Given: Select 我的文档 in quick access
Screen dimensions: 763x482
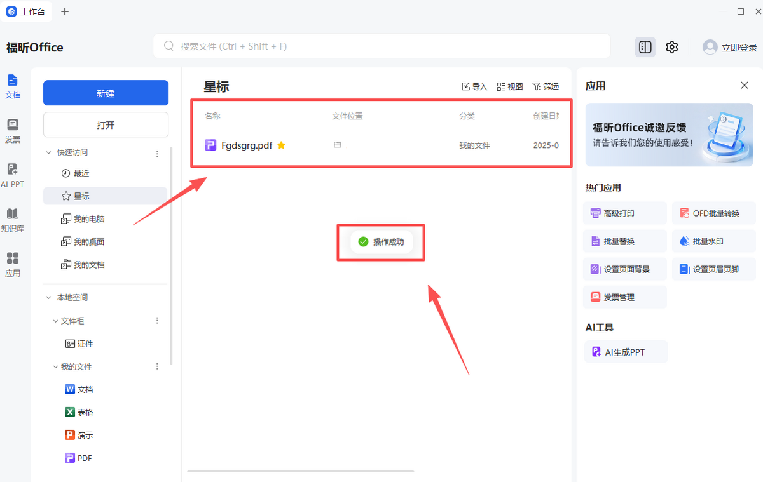Looking at the screenshot, I should [x=105, y=265].
